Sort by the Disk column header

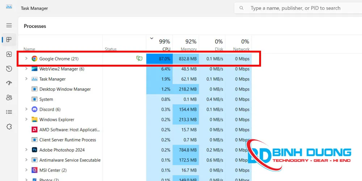(212, 44)
